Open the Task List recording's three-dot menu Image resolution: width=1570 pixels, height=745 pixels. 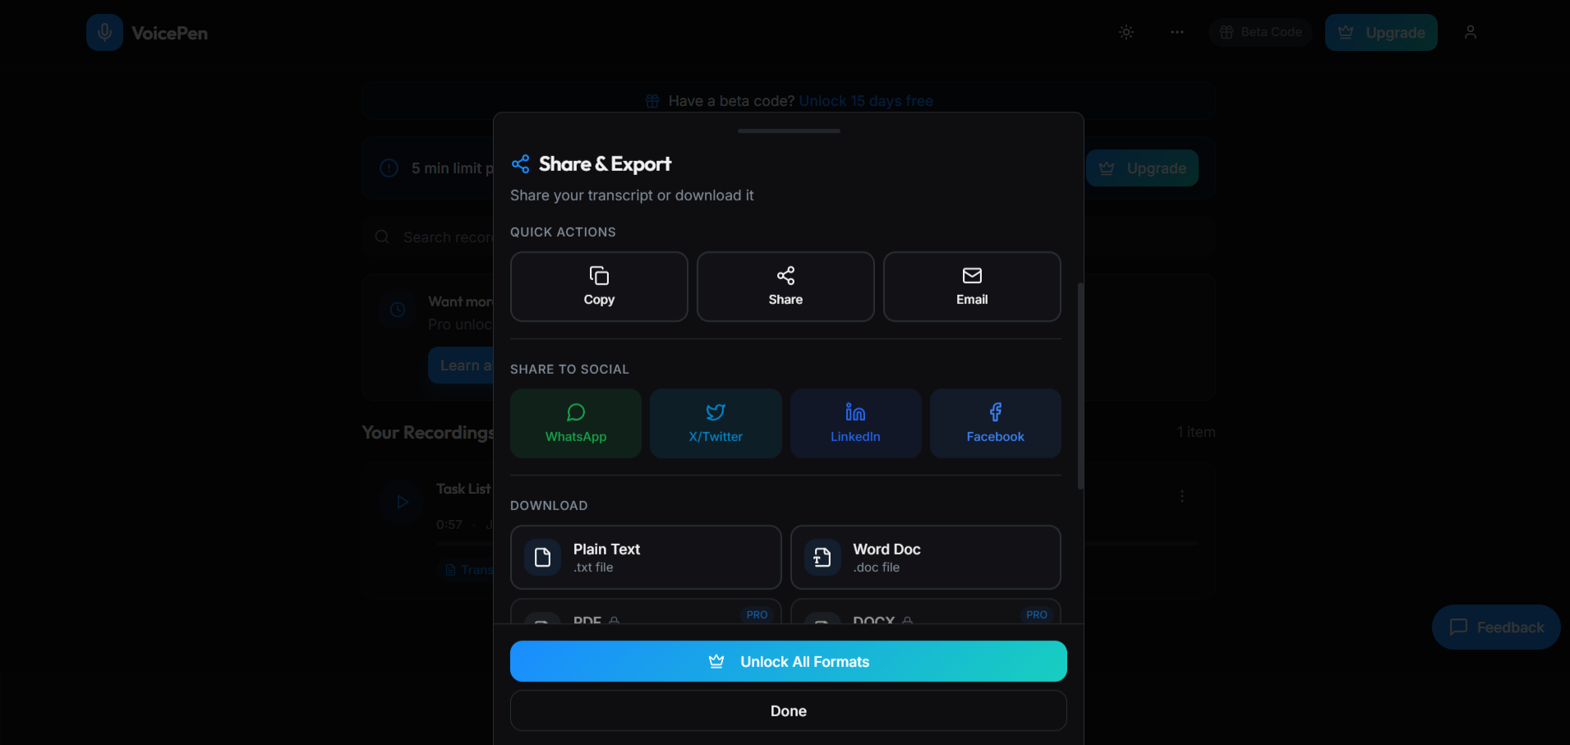click(1182, 496)
